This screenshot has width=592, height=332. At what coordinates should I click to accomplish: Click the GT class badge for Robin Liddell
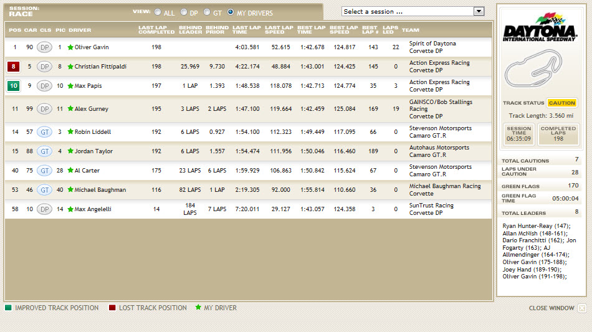pos(44,132)
